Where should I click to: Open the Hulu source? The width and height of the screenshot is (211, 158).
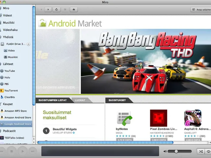pos(7,77)
